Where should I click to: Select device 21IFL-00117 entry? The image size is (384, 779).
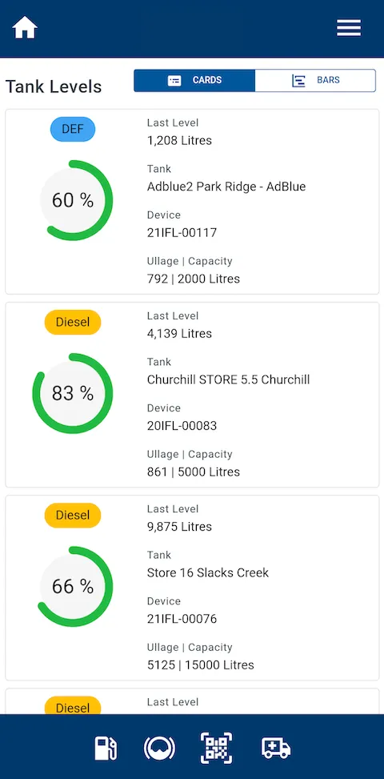tap(182, 232)
